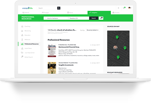Open Webinars in the sidebar
Screen dimensions: 151x104
point(27,40)
